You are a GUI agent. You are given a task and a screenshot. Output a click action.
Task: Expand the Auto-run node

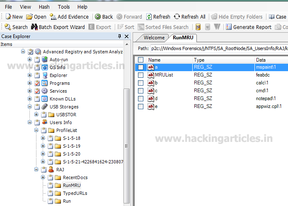(29, 60)
